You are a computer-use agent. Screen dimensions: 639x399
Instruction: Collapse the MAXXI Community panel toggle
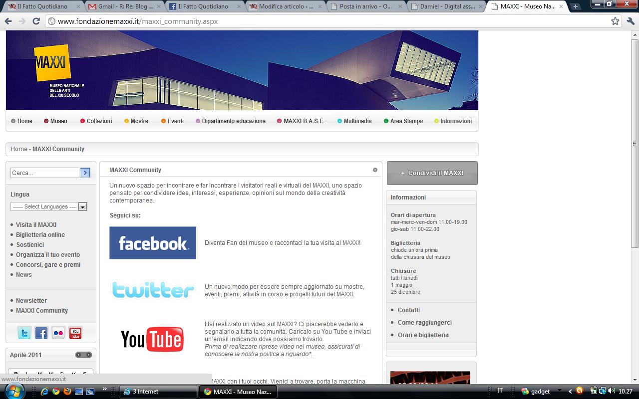click(x=375, y=170)
